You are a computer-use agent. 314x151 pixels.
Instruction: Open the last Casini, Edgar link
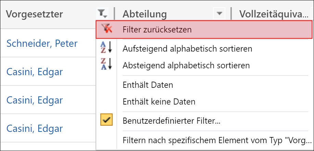[x=35, y=128]
